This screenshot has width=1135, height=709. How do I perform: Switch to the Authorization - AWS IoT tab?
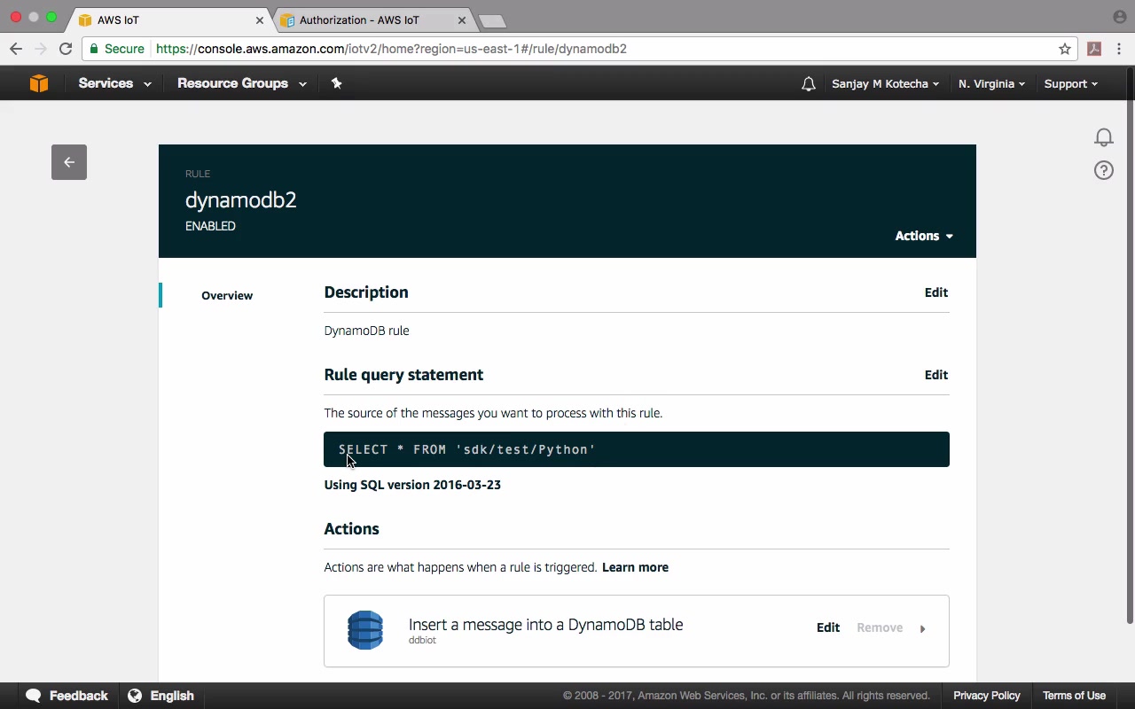[372, 19]
